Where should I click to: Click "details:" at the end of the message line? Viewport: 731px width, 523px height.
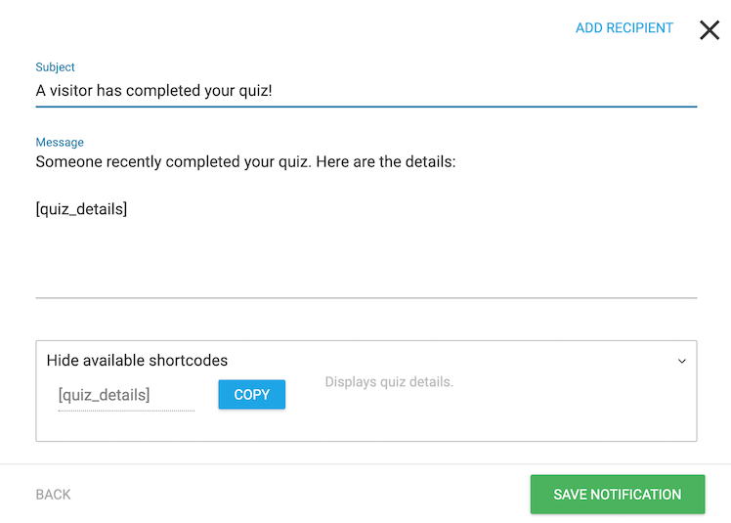coord(427,162)
